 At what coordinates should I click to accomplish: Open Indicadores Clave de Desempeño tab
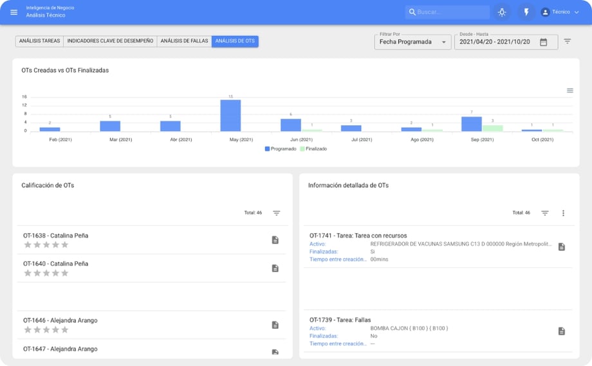110,40
